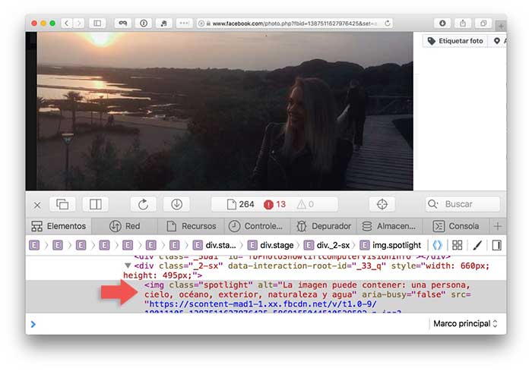
Task: Collapse the div class _2-sx node
Action: click(x=128, y=266)
